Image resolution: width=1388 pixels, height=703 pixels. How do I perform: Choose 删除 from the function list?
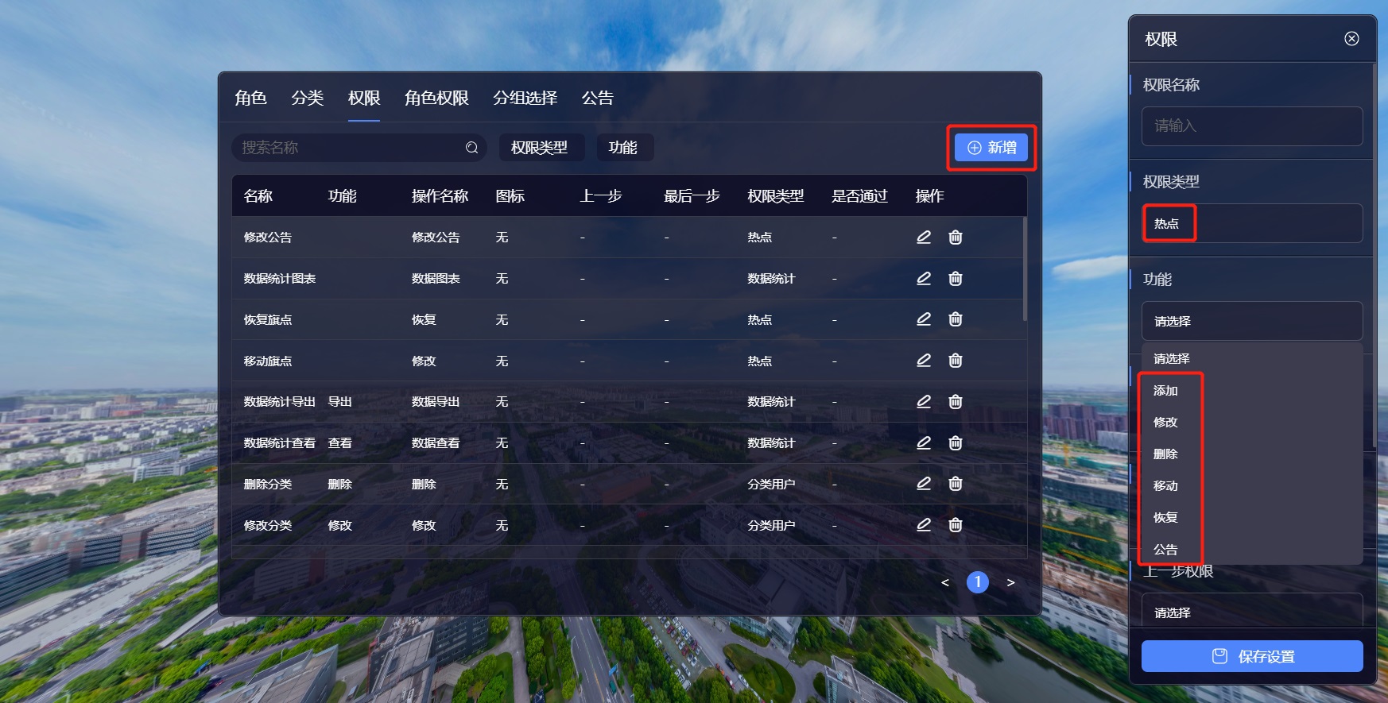(1252, 454)
